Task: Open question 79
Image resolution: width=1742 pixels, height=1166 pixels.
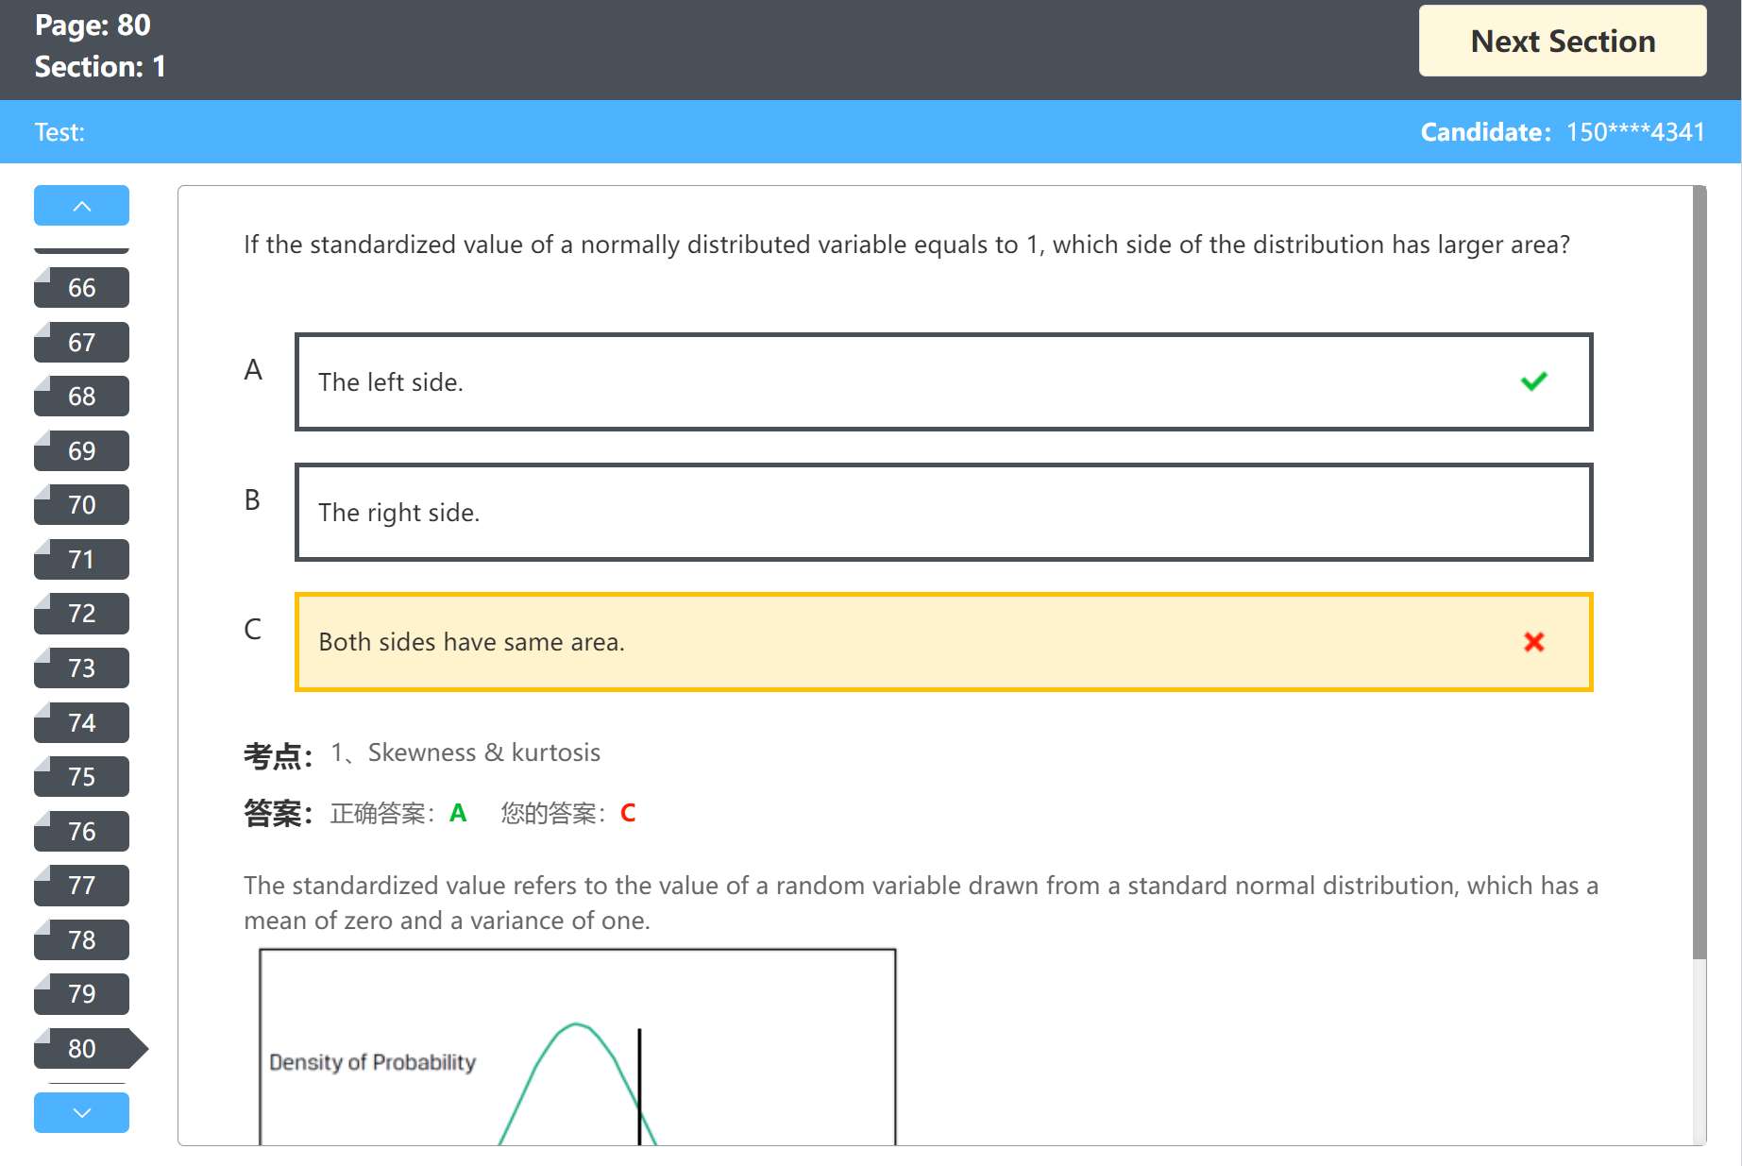Action: [82, 994]
